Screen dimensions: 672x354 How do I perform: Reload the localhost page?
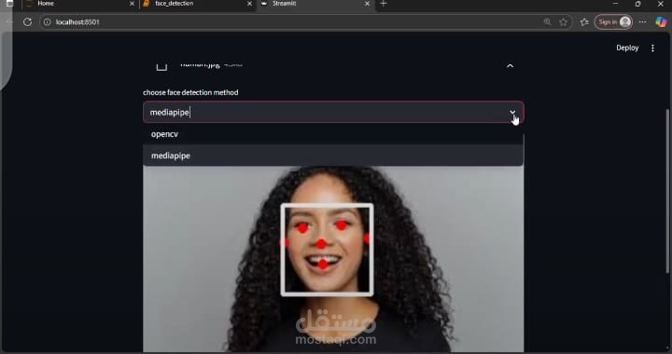pos(27,21)
